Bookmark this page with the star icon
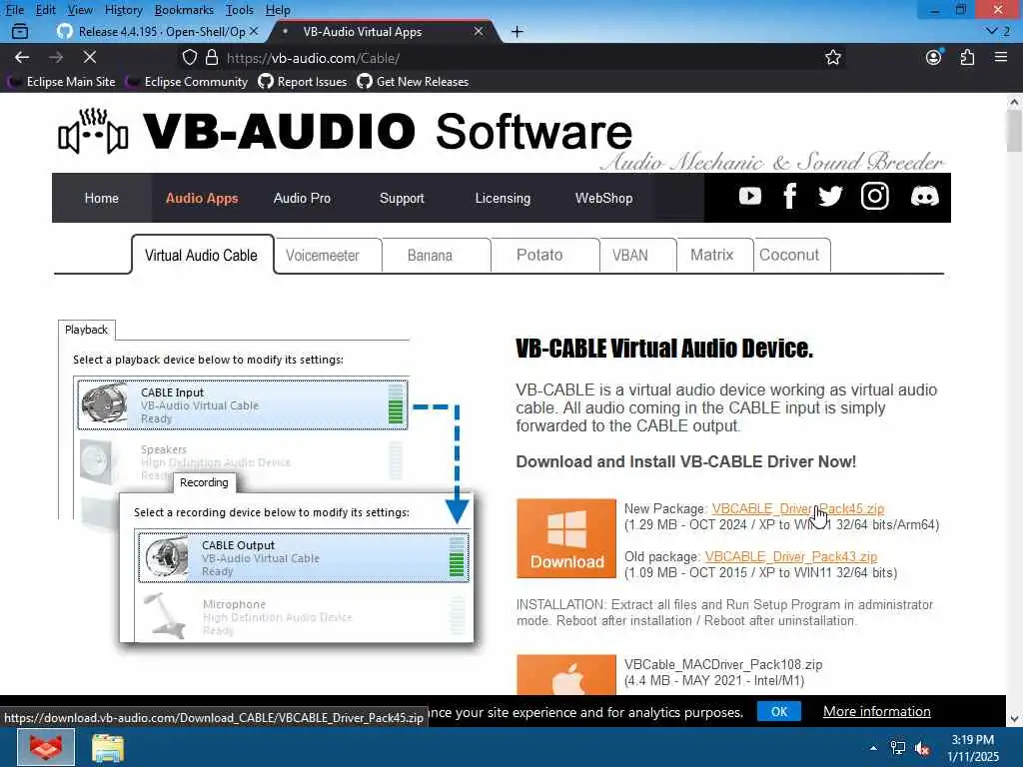1023x767 pixels. pyautogui.click(x=832, y=57)
